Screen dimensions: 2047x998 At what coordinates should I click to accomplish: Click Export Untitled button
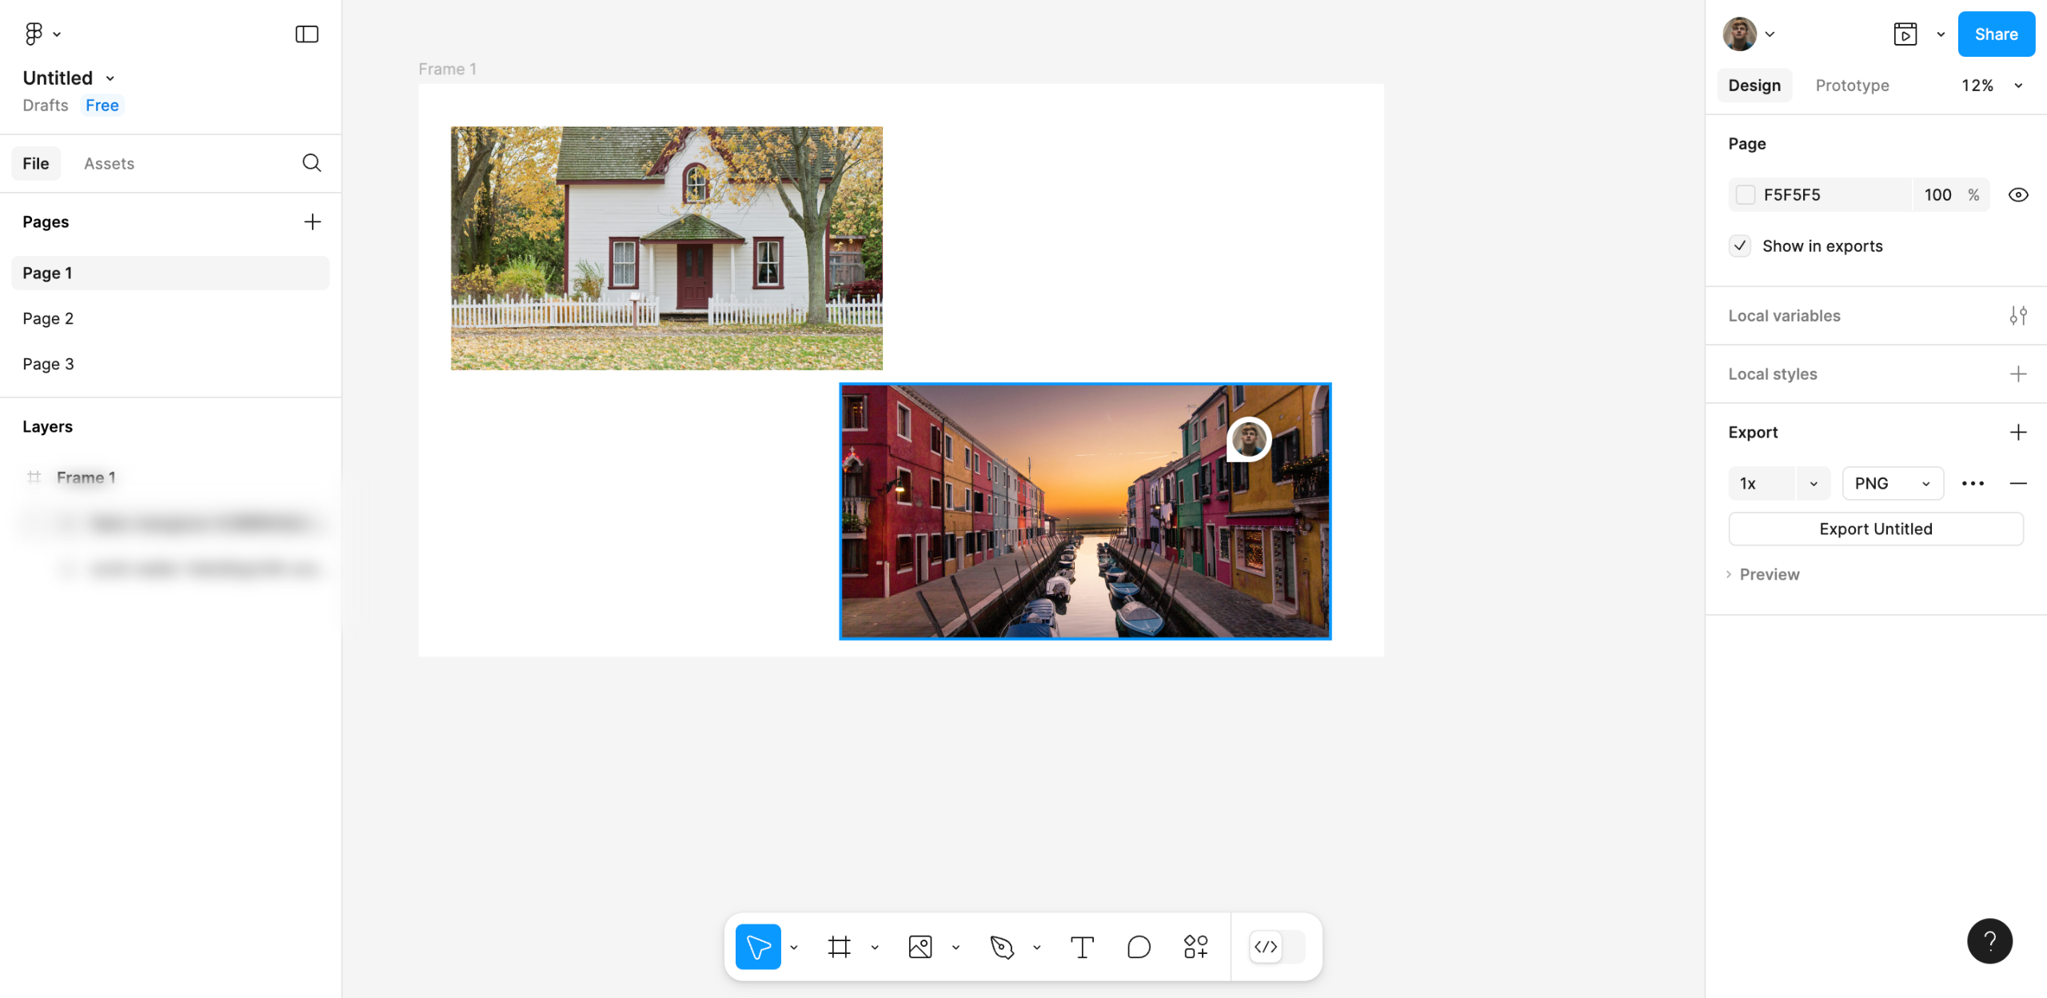click(x=1875, y=529)
